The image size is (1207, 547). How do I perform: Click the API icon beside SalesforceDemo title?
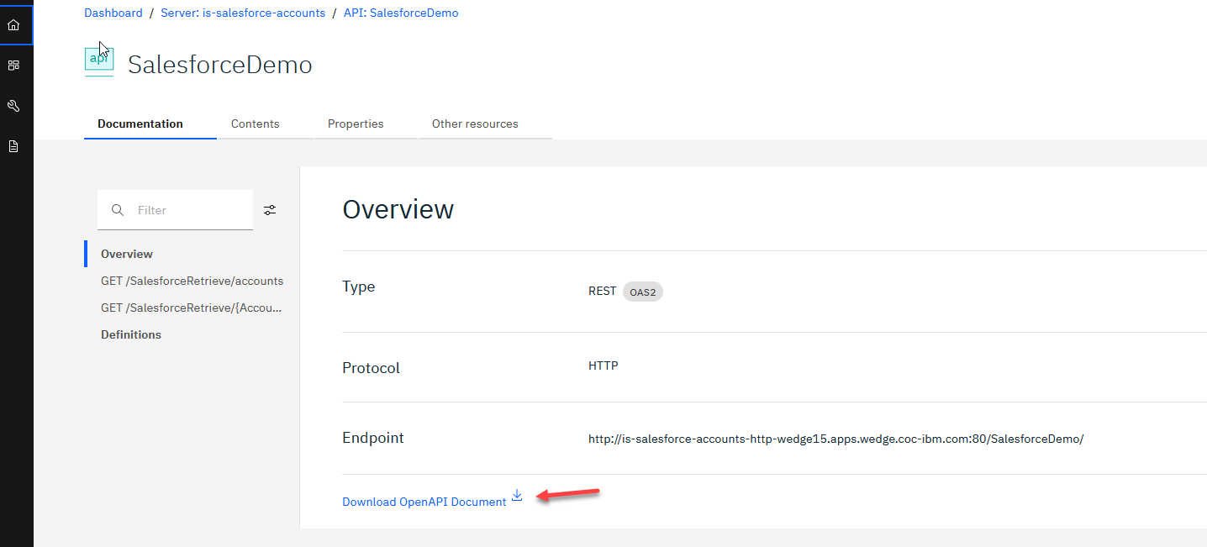pyautogui.click(x=99, y=61)
